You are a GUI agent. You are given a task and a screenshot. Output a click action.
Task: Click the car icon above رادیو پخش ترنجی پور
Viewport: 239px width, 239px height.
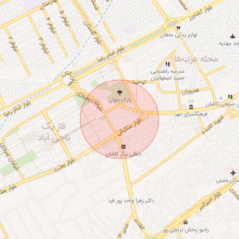click(x=185, y=222)
